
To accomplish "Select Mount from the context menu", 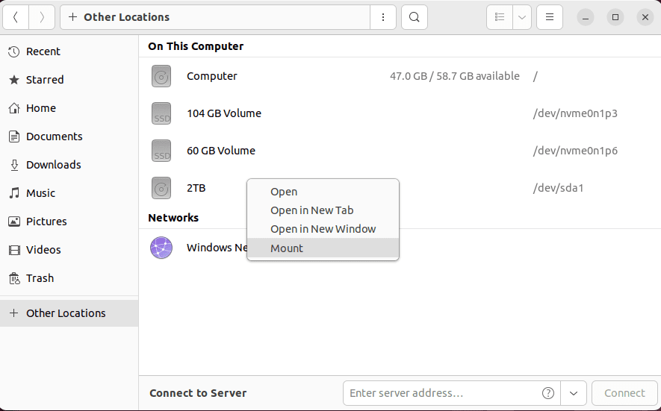I will pyautogui.click(x=287, y=248).
